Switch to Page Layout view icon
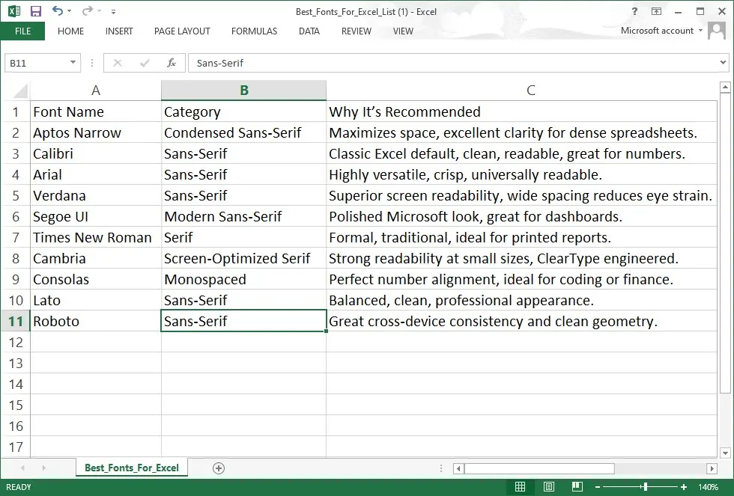This screenshot has width=734, height=496. [x=548, y=487]
